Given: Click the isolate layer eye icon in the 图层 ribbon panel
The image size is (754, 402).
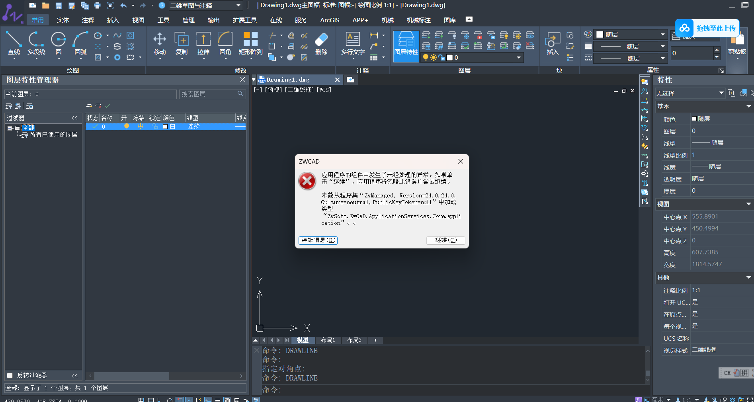Looking at the screenshot, I should pos(530,35).
